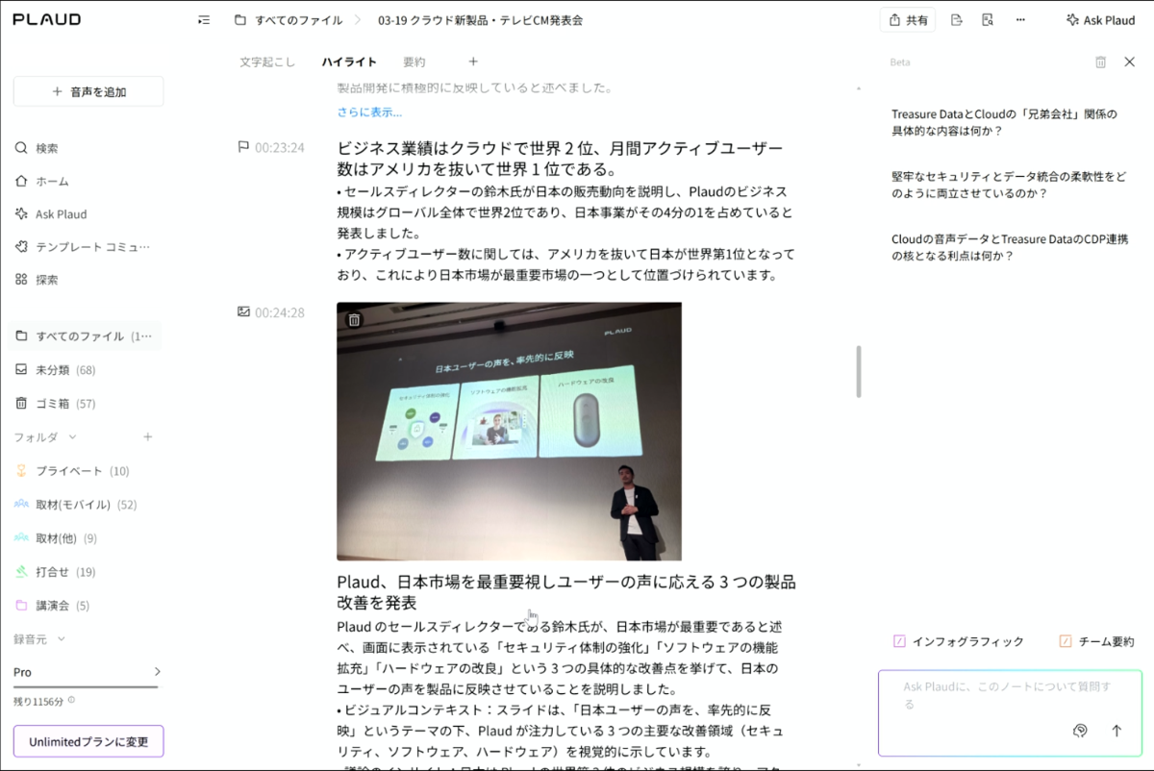Open the three-dot more options menu
This screenshot has height=771, width=1154.
1020,19
